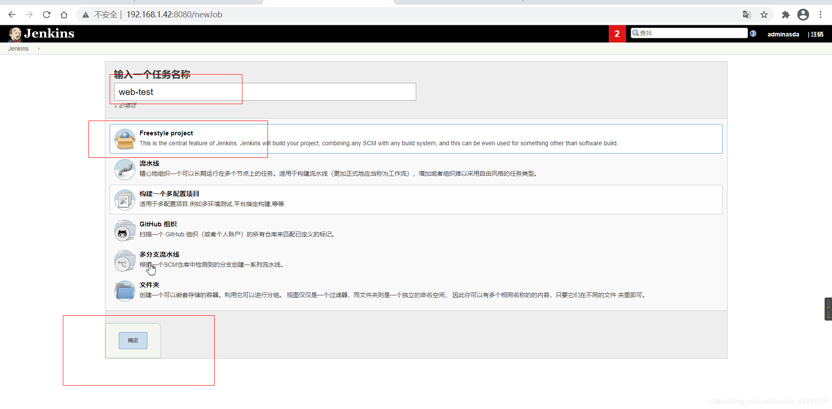This screenshot has height=409, width=832.
Task: Select the GitHub 组织 octocat icon
Action: point(125,230)
